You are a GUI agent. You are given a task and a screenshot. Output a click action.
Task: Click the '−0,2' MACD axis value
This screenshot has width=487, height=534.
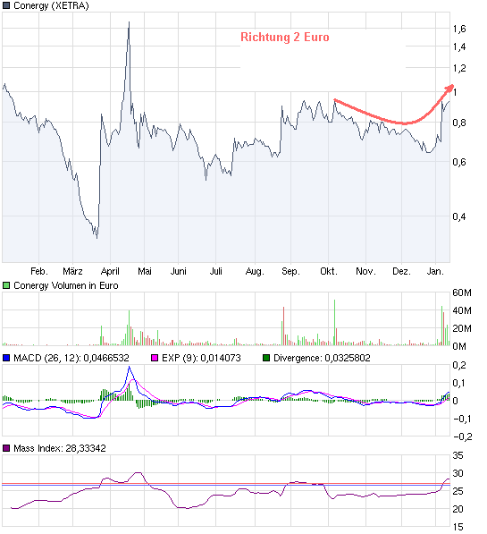463,437
